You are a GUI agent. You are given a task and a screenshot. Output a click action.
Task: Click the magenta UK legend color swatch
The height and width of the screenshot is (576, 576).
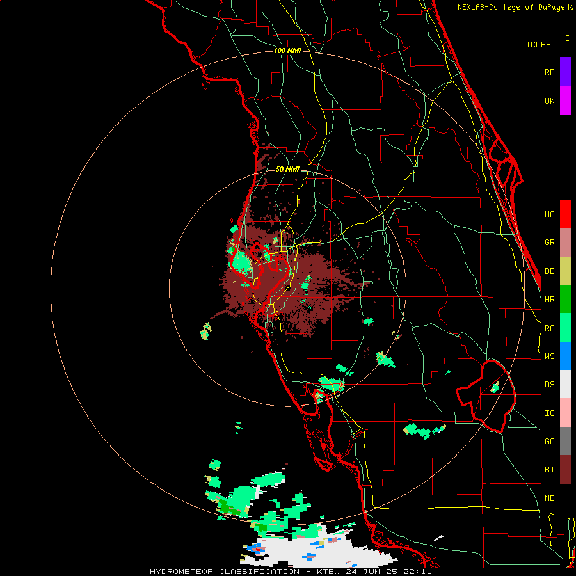coord(565,100)
